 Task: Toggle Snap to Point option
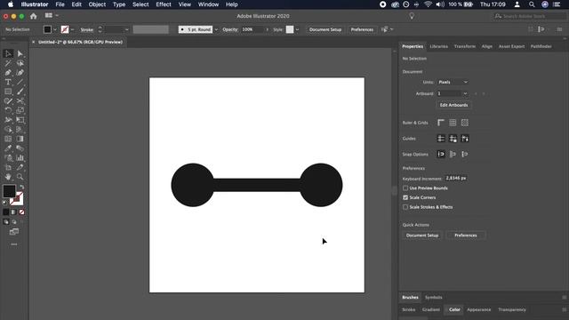[441, 154]
